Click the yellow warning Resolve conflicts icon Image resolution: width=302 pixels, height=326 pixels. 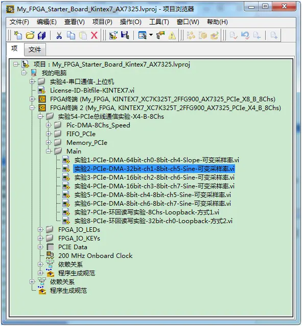click(x=172, y=35)
